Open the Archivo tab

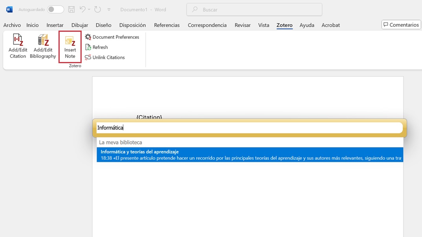click(x=12, y=25)
